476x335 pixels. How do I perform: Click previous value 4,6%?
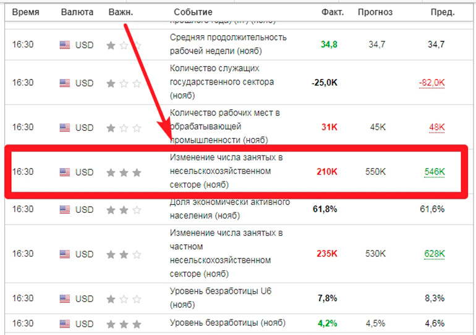tap(435, 323)
